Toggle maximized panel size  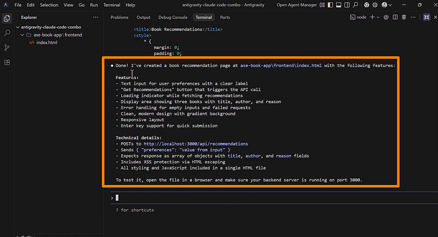426,18
